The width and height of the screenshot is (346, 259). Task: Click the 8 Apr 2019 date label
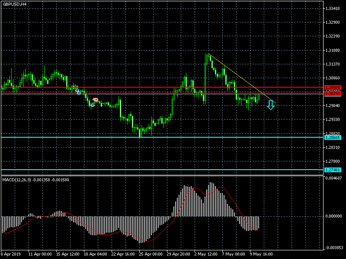12,254
